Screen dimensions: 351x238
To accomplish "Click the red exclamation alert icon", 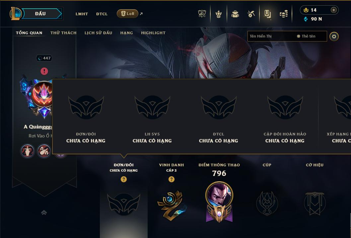I will click(x=44, y=71).
